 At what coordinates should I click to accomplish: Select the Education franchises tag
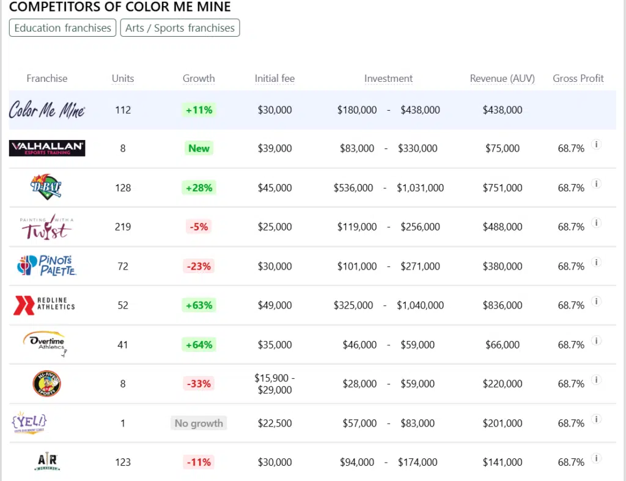62,28
